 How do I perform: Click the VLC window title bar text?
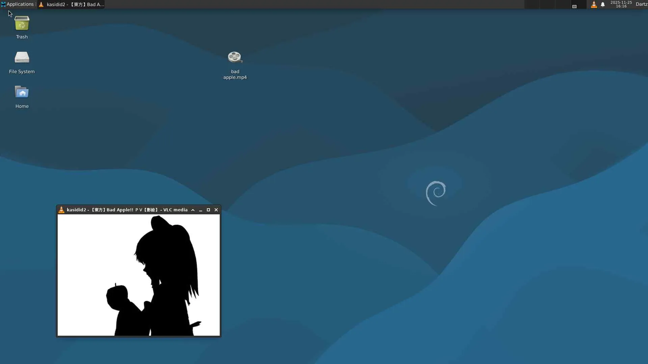point(127,210)
